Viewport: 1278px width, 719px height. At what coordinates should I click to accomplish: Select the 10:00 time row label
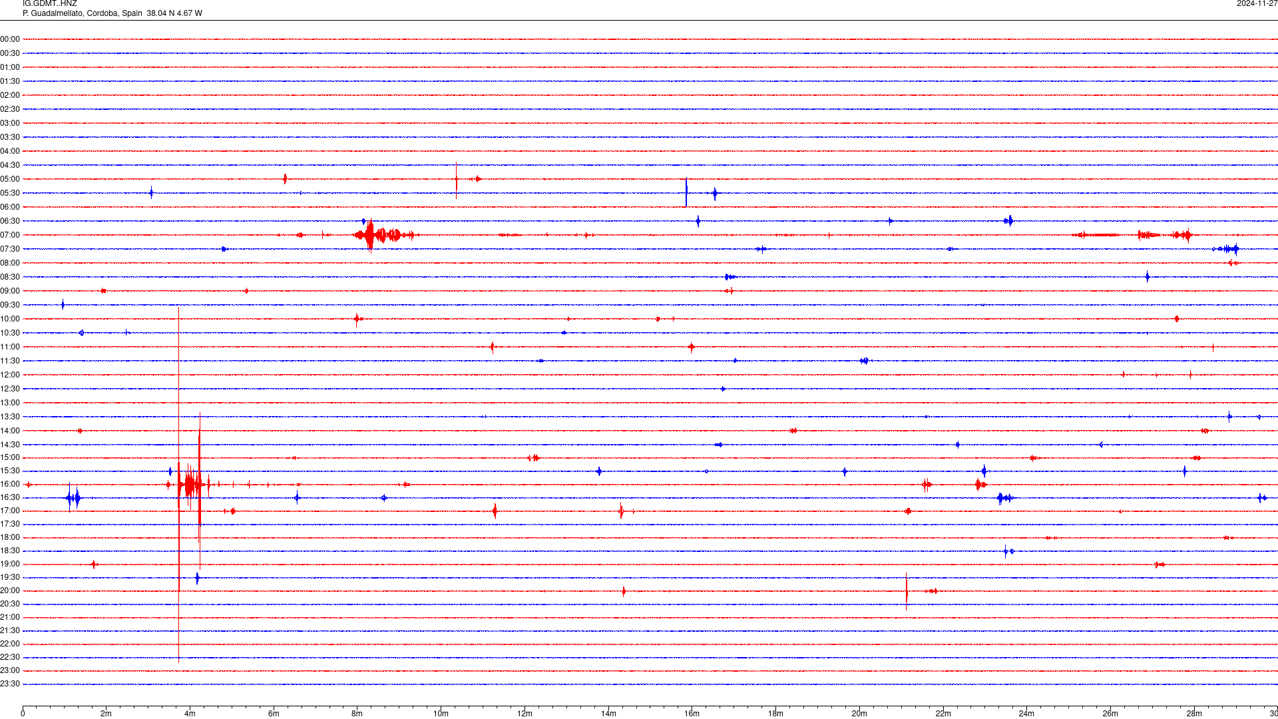(x=10, y=319)
